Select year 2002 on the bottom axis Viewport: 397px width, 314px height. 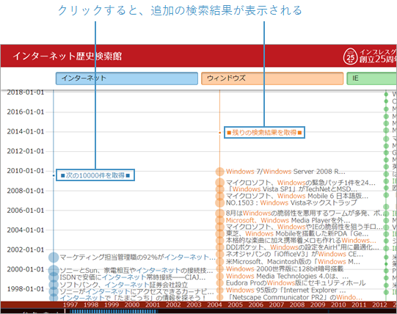(173, 304)
